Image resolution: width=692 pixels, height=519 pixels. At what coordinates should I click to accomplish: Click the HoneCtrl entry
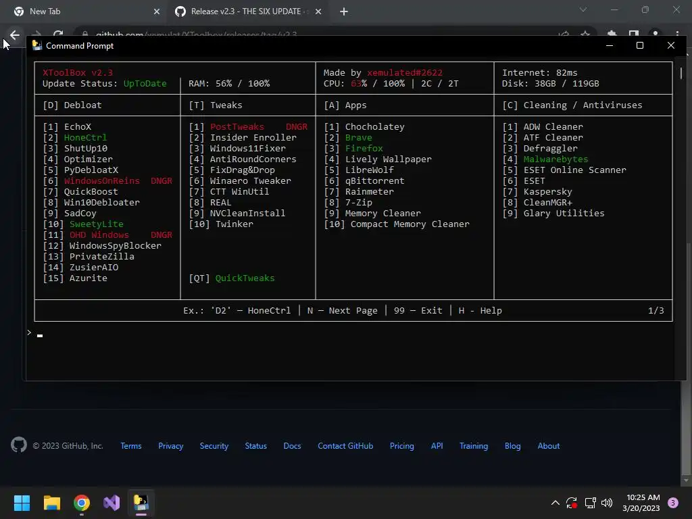85,138
